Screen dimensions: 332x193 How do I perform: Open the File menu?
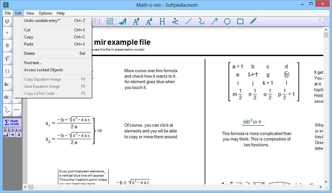[8, 13]
